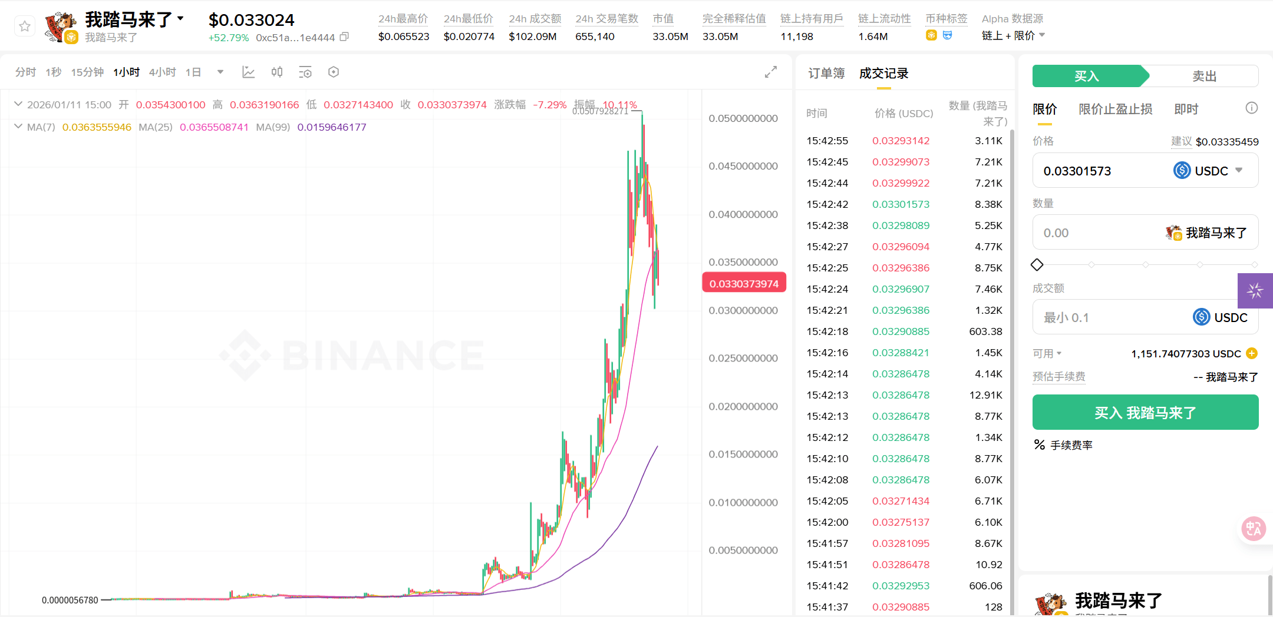This screenshot has width=1273, height=617.
Task: Click the 24h 成交额 label
Action: 535,19
